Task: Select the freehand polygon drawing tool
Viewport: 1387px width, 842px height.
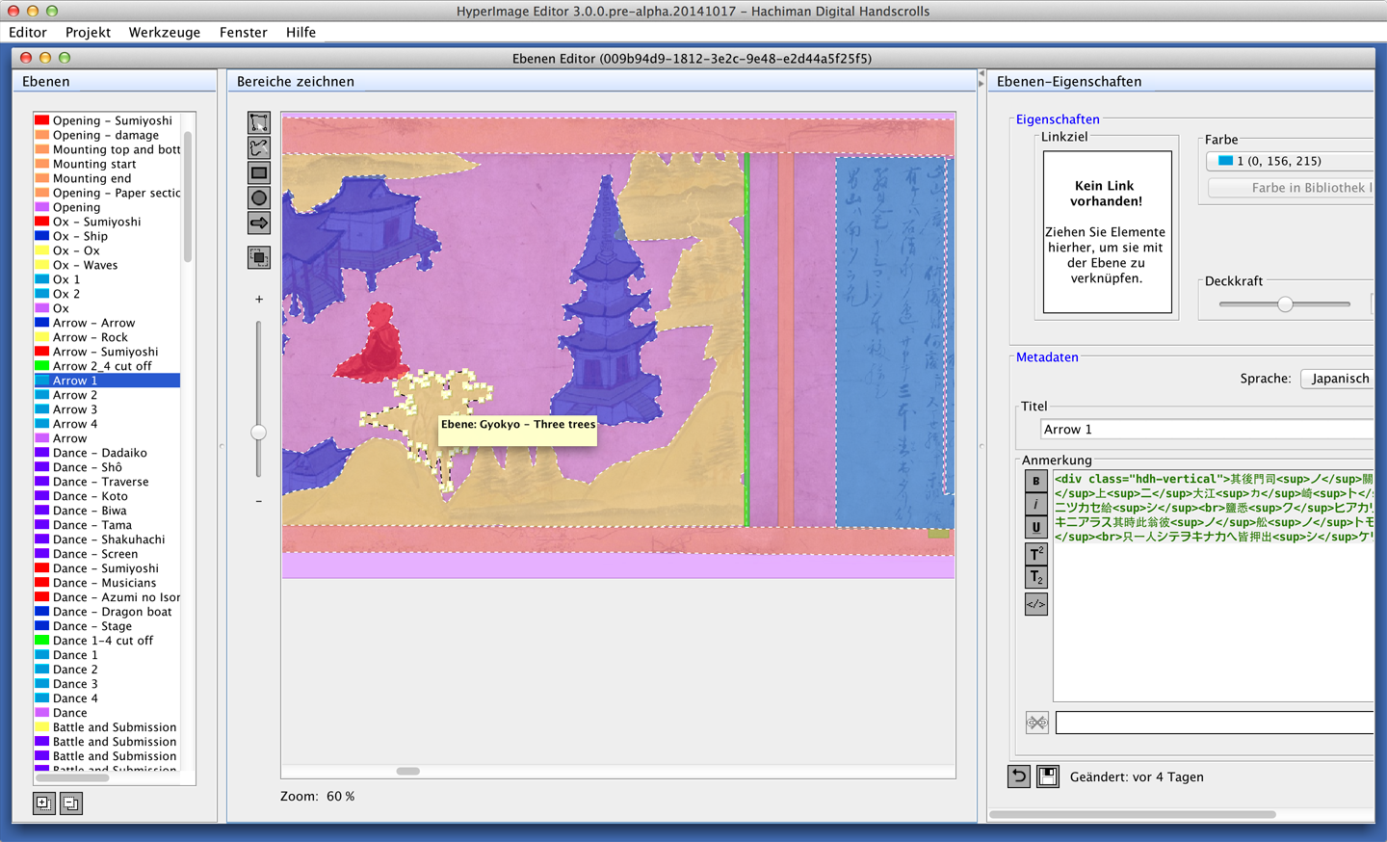Action: pos(258,147)
